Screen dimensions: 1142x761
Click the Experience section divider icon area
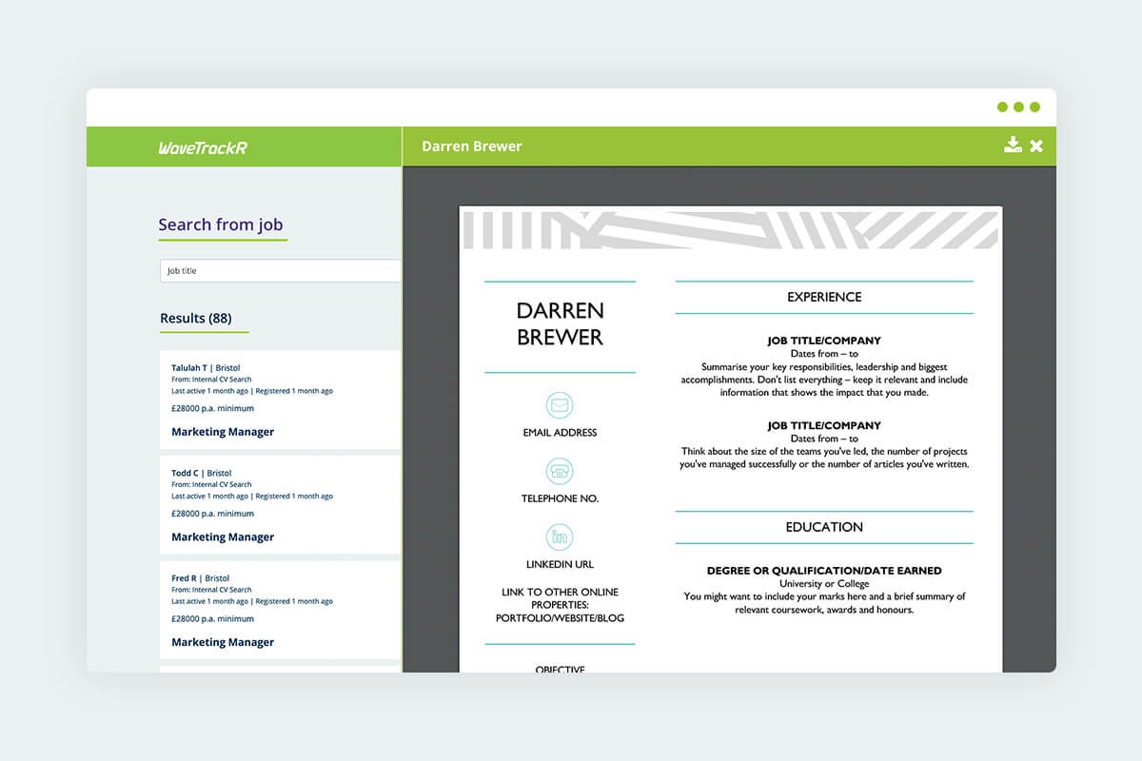point(823,297)
